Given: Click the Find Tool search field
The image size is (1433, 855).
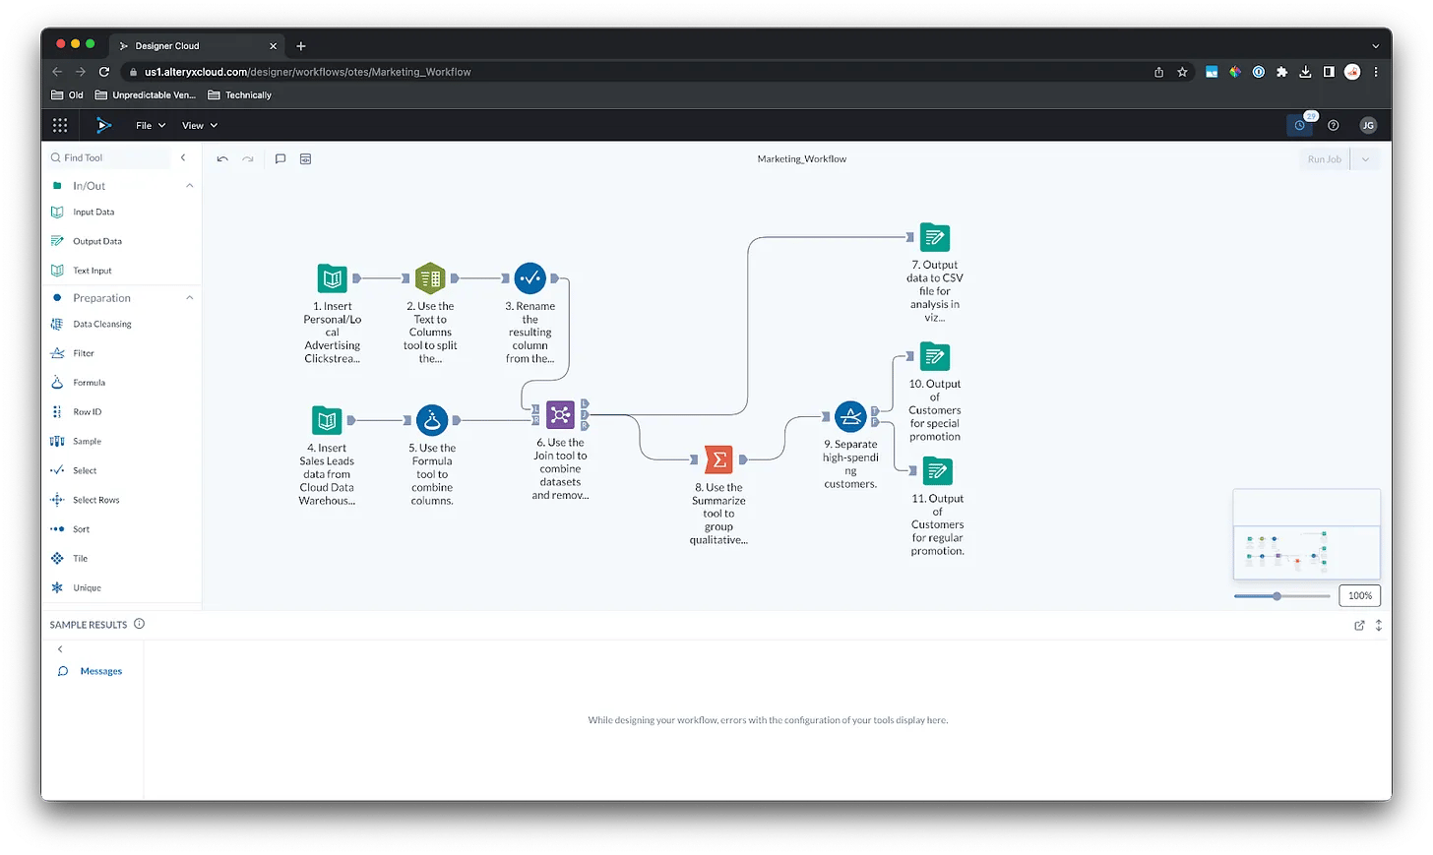Looking at the screenshot, I should [x=108, y=157].
